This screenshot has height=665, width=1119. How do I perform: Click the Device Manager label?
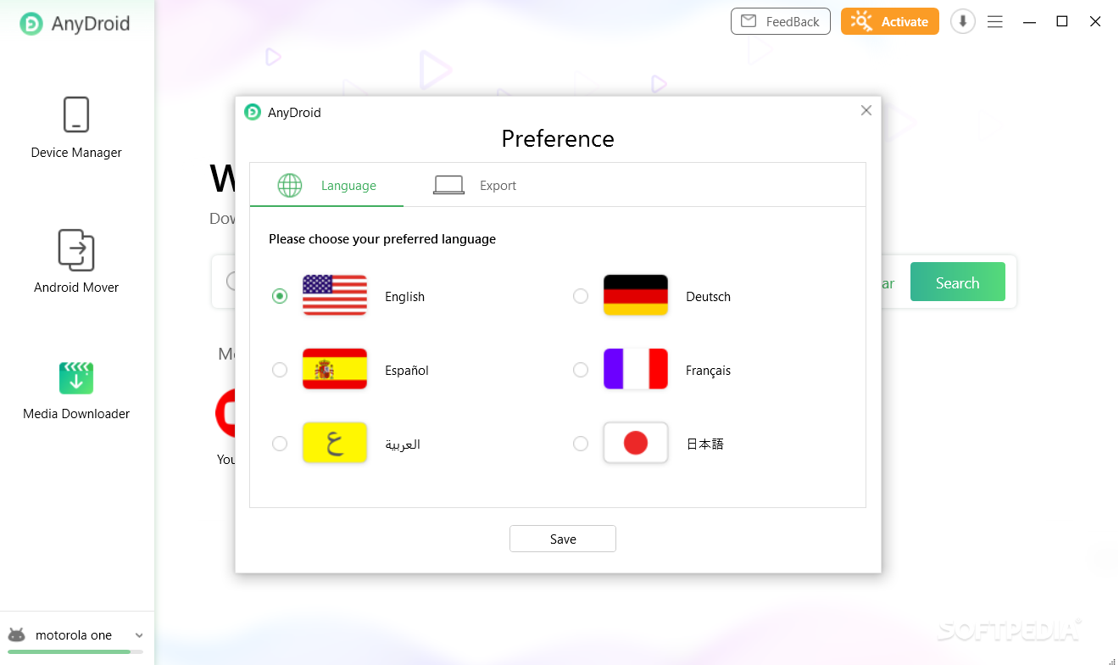coord(76,153)
